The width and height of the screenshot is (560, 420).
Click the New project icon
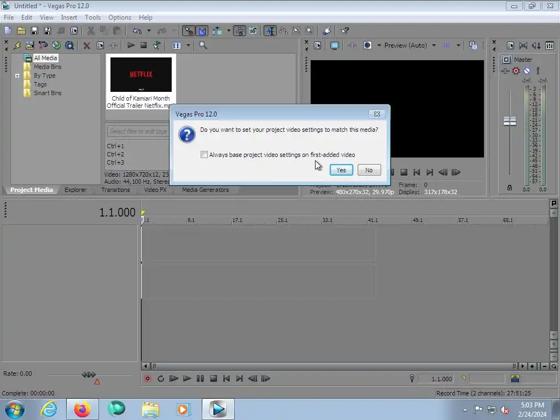pos(8,31)
